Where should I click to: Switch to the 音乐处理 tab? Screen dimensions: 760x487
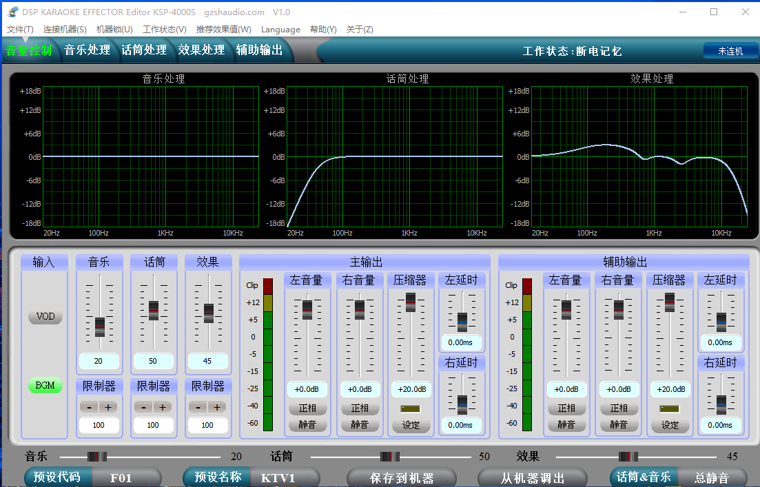[88, 50]
